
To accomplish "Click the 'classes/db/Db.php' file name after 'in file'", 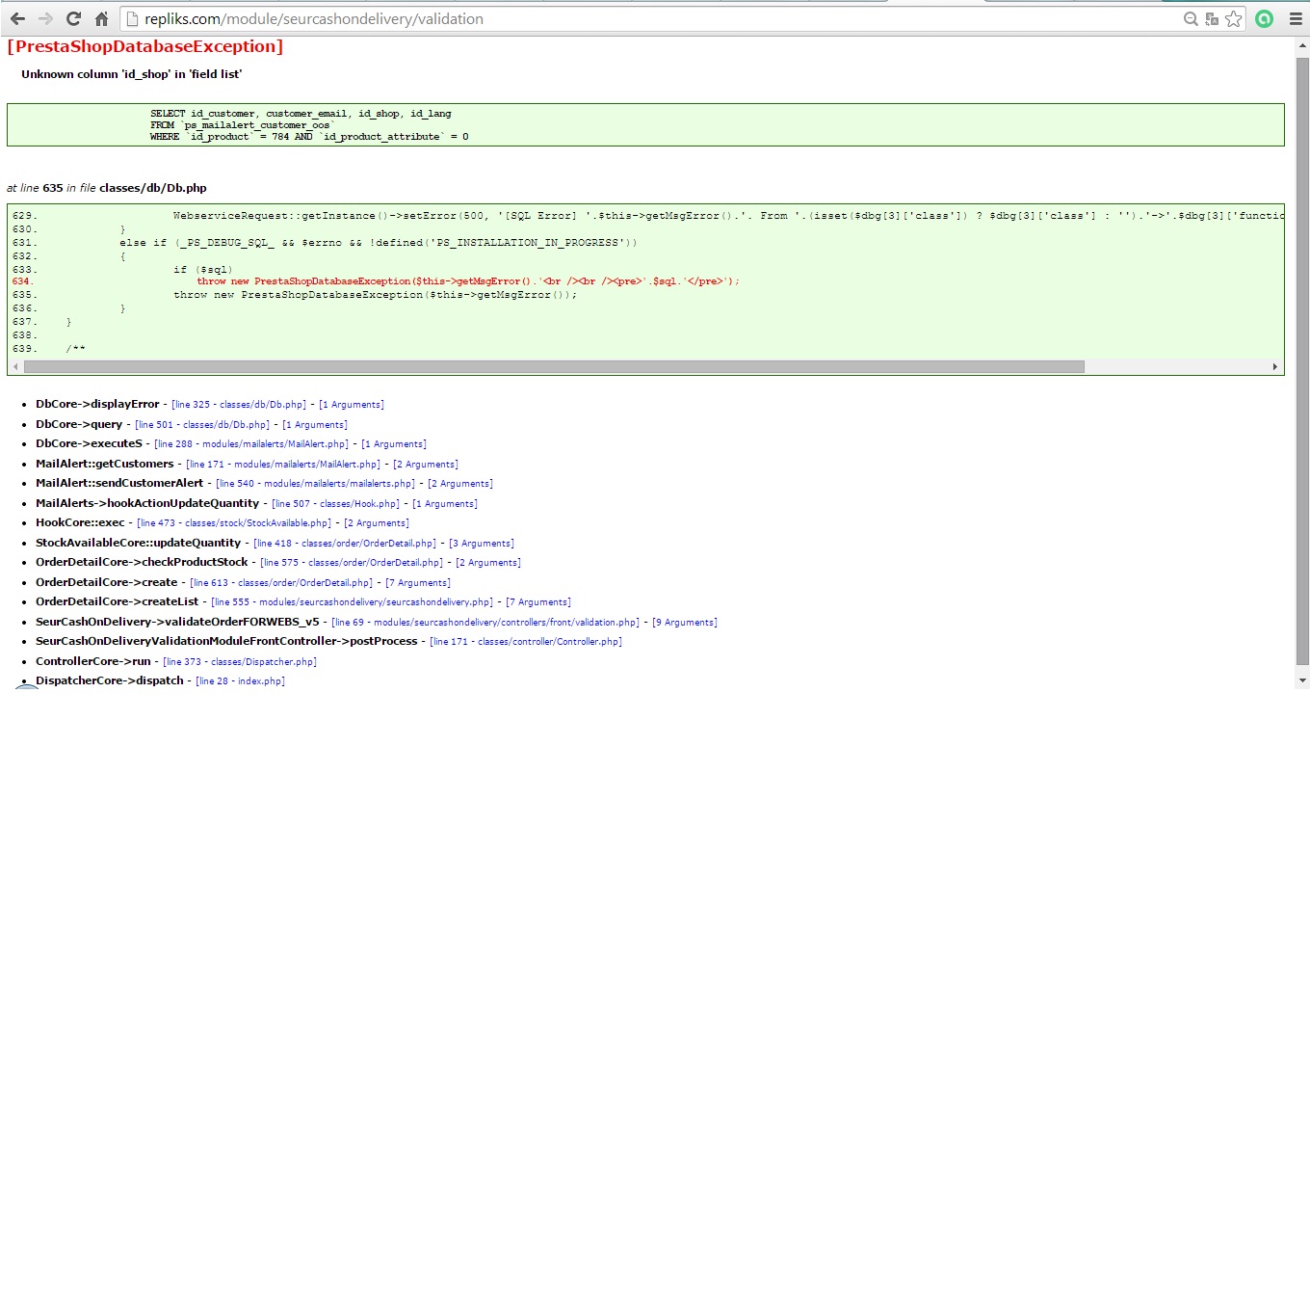I will (x=153, y=188).
